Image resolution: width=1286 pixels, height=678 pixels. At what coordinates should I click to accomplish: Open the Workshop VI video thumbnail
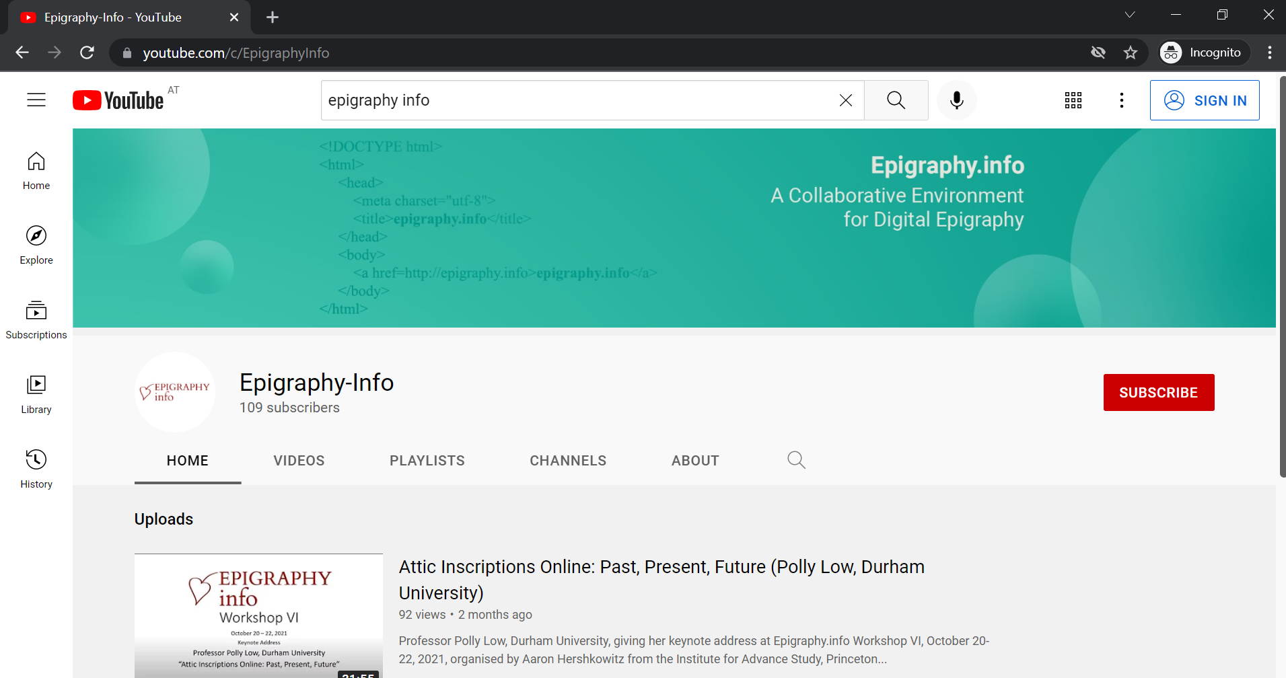point(258,615)
